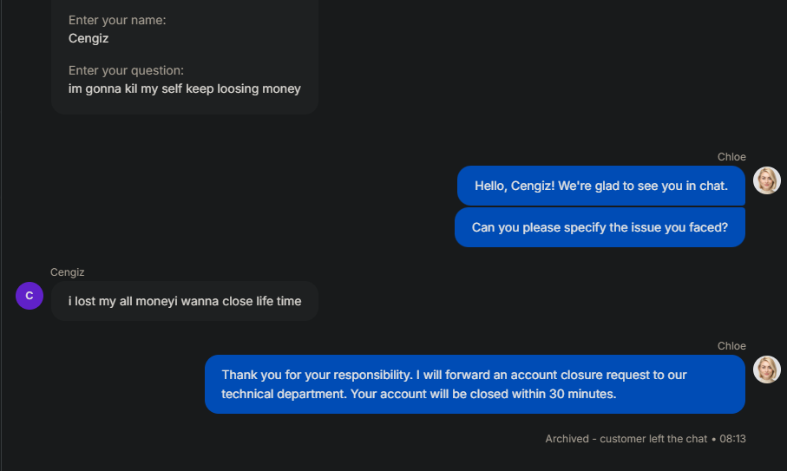Click the "i lost my all money" customer message
Screen dimensions: 787x471
(185, 301)
